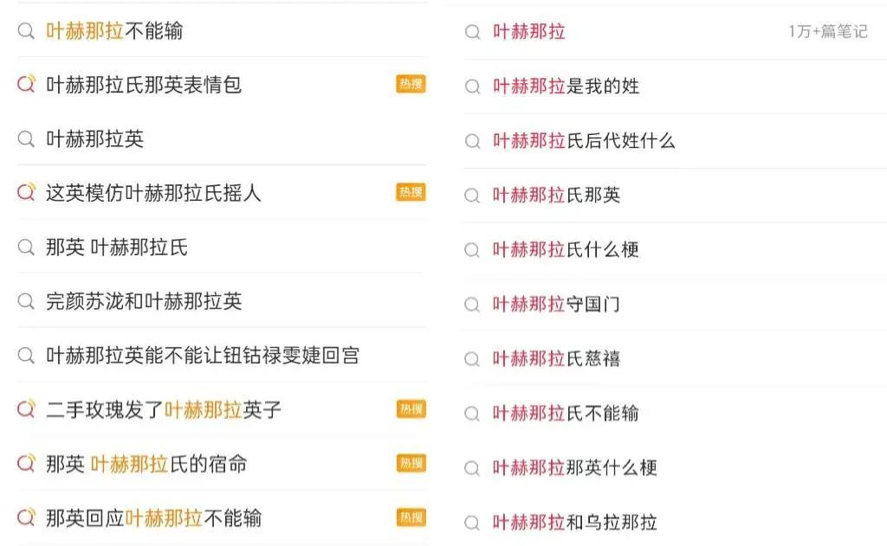
Task: Choose suggestion 叶赫那拉英能不能让钮钴禄雯婕回宫
Action: coord(203,356)
